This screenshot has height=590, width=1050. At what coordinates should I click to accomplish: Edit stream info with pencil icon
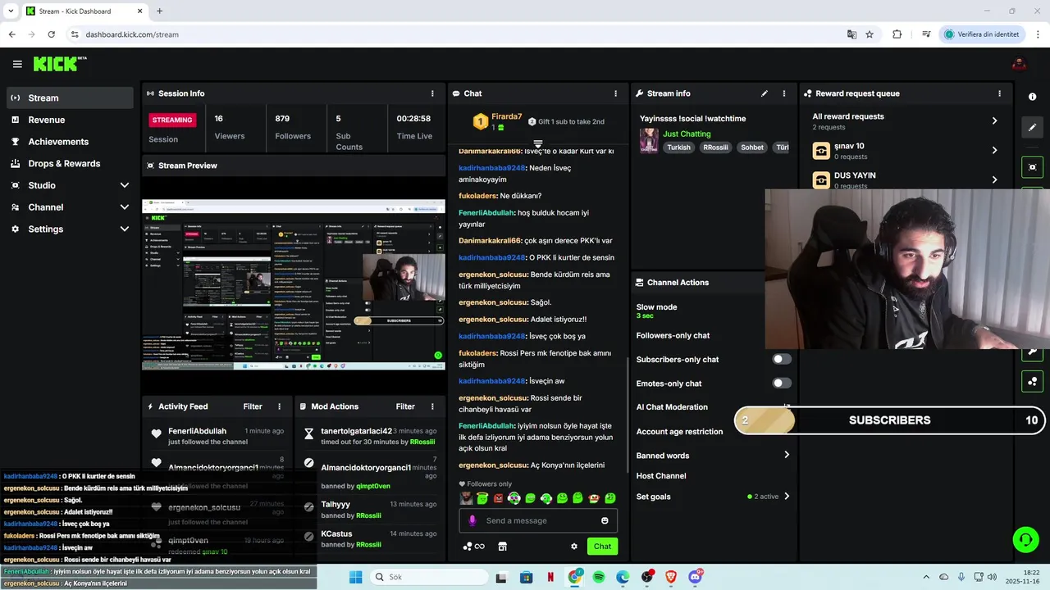click(x=765, y=93)
